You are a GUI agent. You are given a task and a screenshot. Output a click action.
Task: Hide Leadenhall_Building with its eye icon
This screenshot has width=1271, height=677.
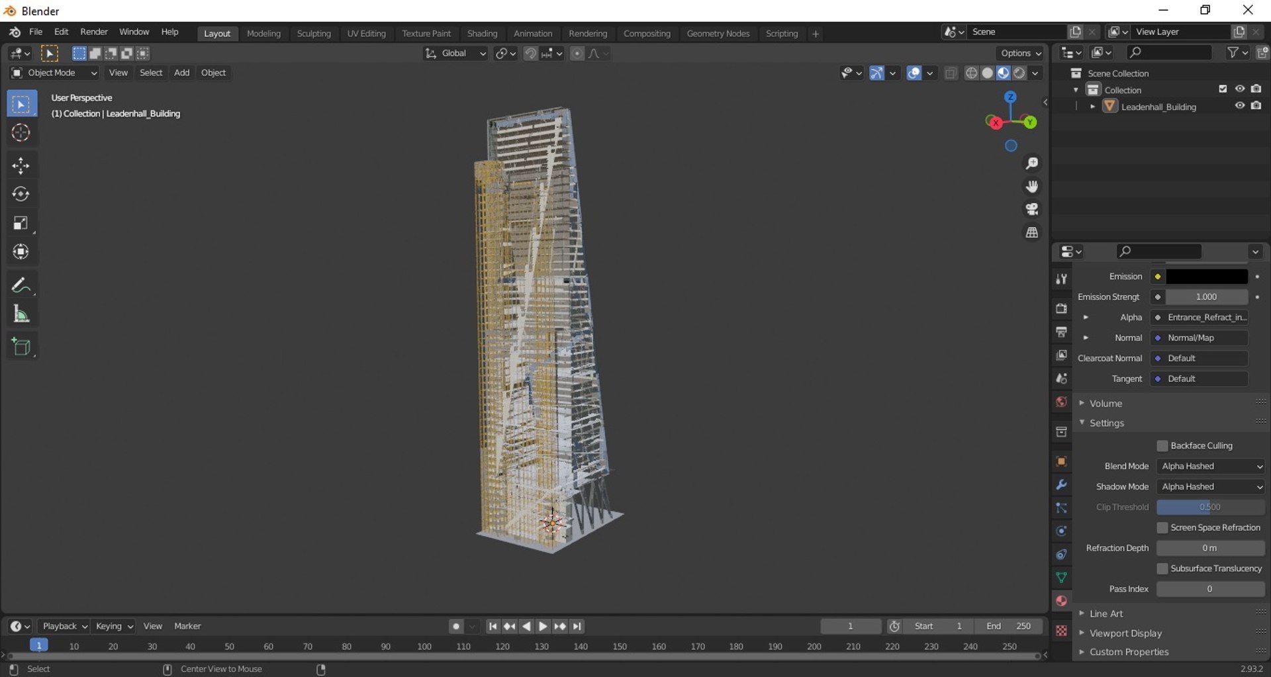pyautogui.click(x=1240, y=106)
